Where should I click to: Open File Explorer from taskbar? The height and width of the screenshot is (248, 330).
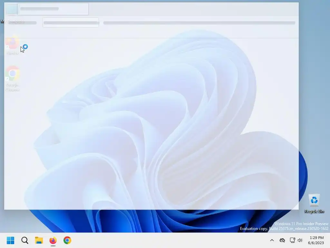39,240
